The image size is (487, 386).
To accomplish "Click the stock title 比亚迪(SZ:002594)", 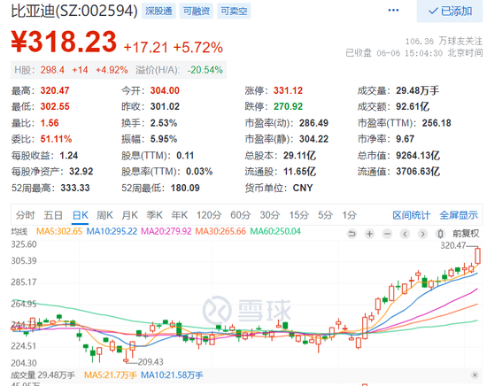I will tap(74, 11).
